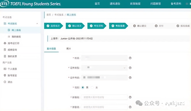
Task: Click the help icon next to 证件号码
Action: [130, 77]
